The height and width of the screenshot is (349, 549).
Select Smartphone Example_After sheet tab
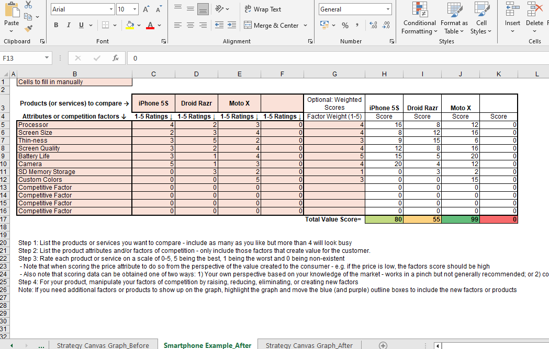click(x=208, y=345)
